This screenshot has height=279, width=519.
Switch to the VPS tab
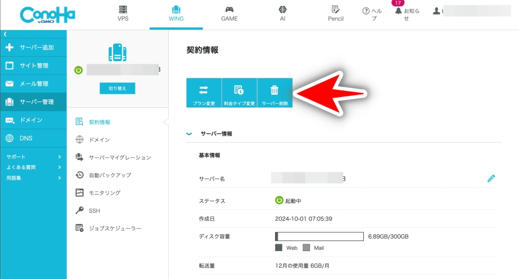(x=123, y=13)
